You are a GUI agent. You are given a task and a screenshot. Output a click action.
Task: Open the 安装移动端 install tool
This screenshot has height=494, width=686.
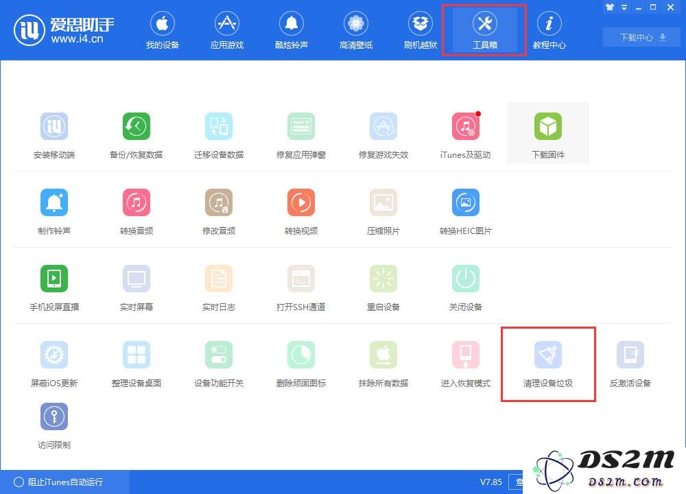54,136
